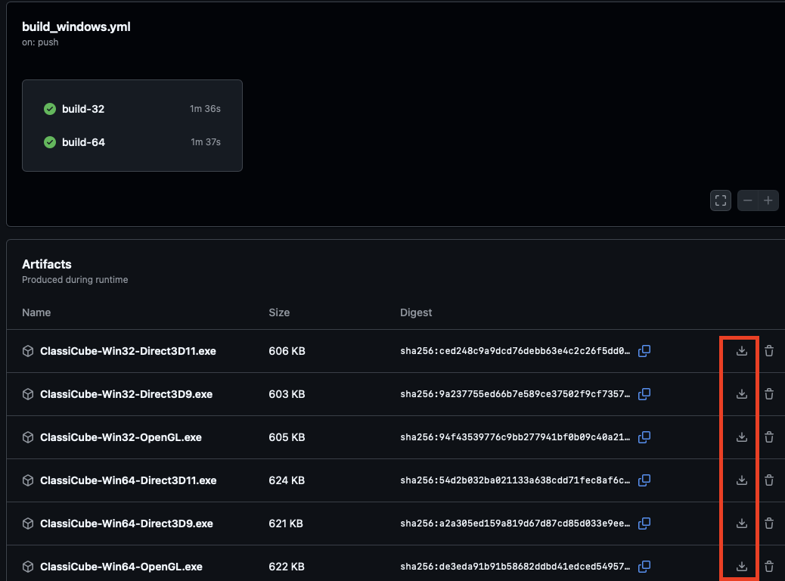Click the 621 KB size value
This screenshot has width=785, height=581.
coord(286,524)
